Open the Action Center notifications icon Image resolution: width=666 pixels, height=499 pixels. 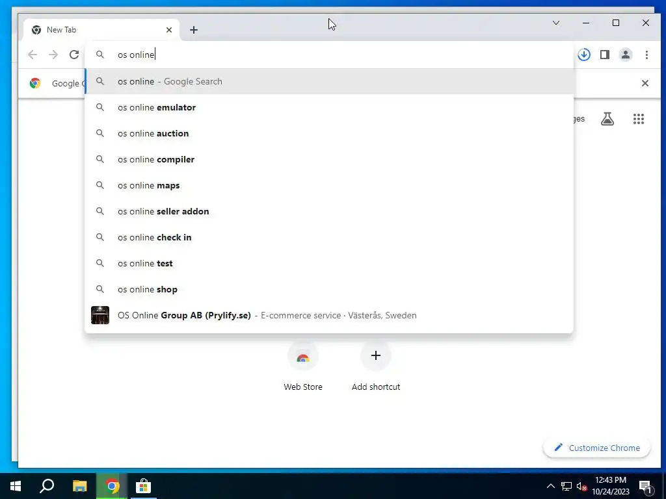click(646, 486)
